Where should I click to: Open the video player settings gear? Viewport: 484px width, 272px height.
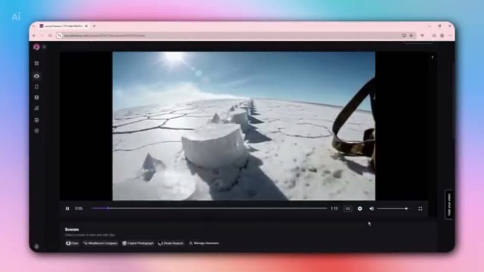[360, 209]
